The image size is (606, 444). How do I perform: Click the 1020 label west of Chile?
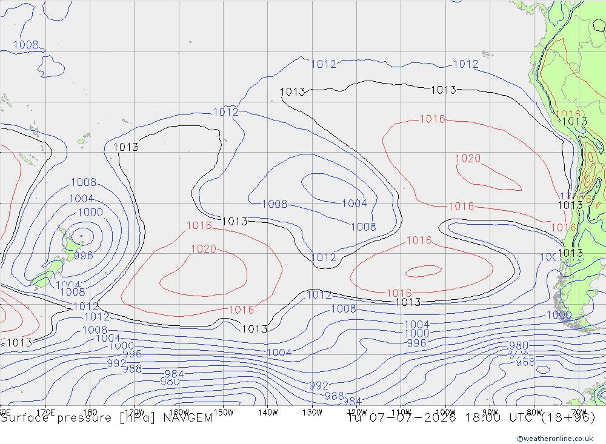[468, 159]
